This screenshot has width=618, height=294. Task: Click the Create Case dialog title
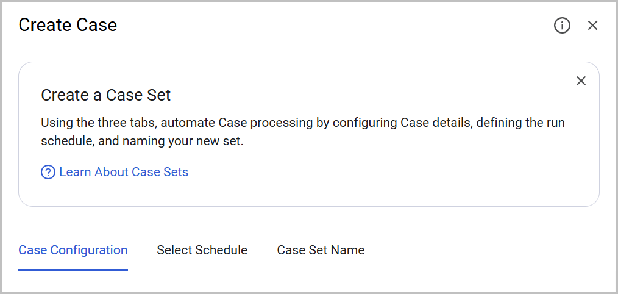coord(68,25)
